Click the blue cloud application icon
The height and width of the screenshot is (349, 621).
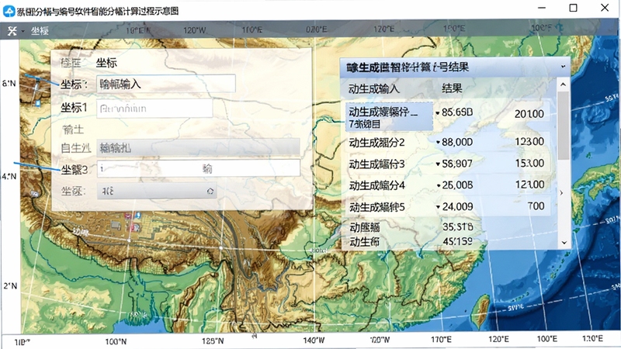click(x=9, y=11)
